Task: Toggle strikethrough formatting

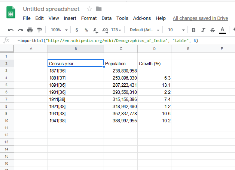Action: 213,30
